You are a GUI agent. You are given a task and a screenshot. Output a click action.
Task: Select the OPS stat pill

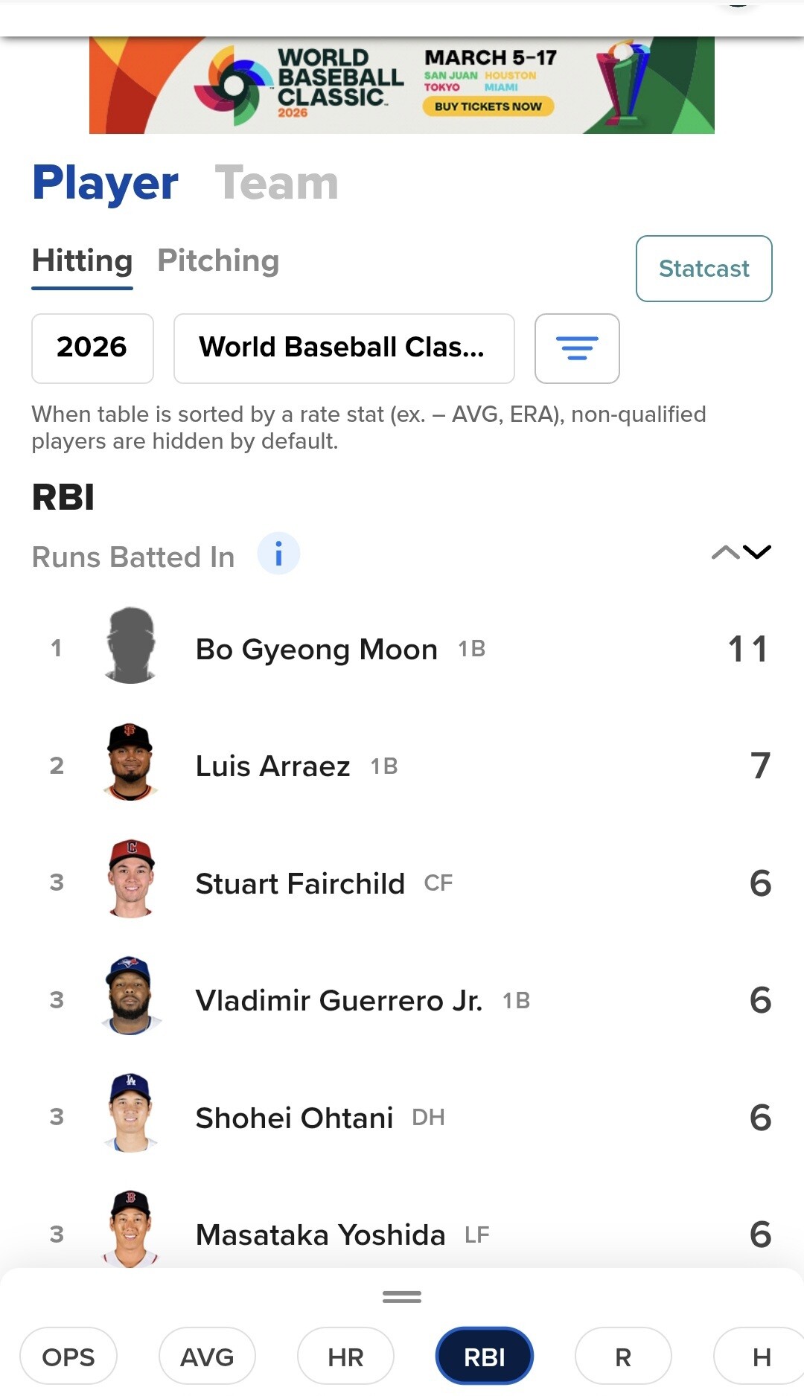pyautogui.click(x=68, y=1357)
